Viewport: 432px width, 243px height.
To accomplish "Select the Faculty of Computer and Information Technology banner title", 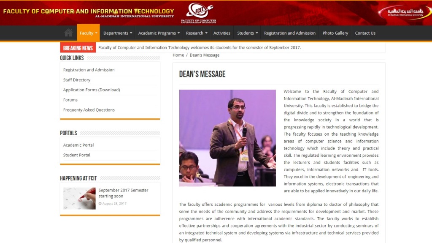I will (x=89, y=11).
